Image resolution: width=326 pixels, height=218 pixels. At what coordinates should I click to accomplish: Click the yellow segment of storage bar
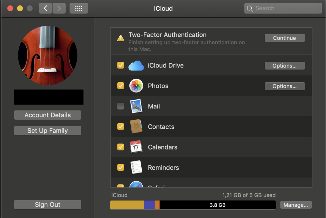coord(127,205)
